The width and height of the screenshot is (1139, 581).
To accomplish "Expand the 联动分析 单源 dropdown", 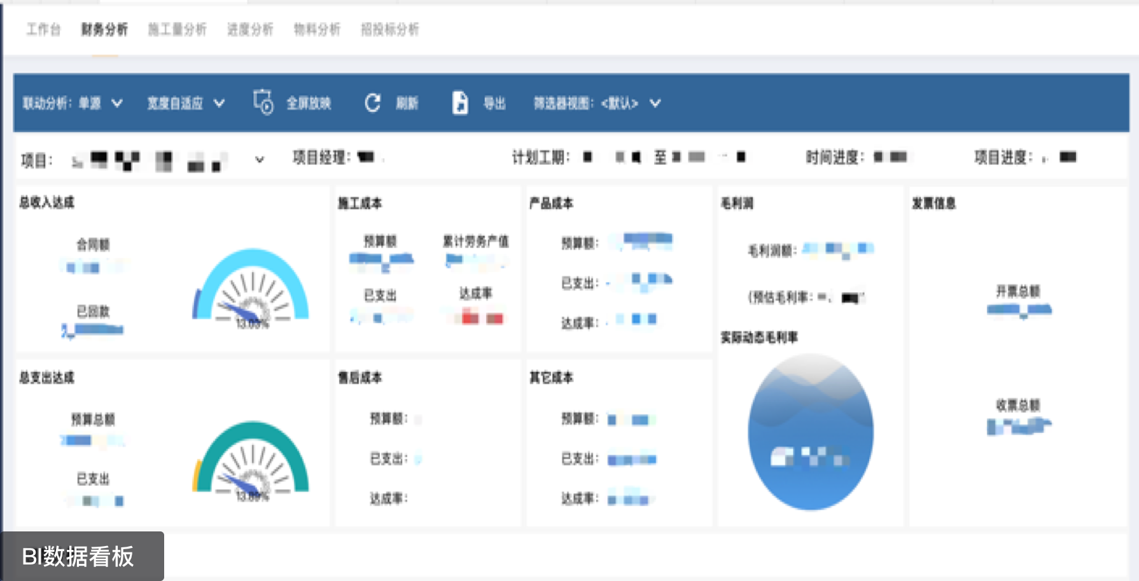I will (117, 103).
